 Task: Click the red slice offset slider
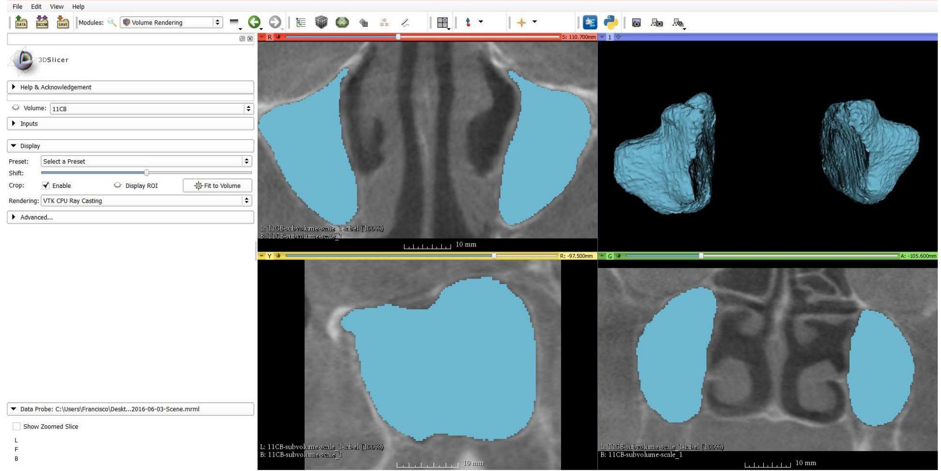pos(422,36)
